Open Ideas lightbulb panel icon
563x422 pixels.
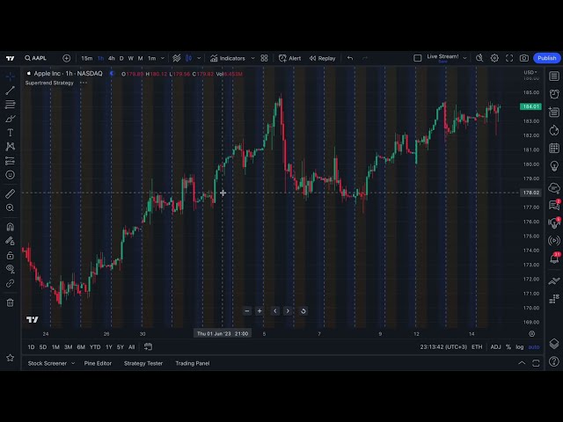tap(554, 166)
